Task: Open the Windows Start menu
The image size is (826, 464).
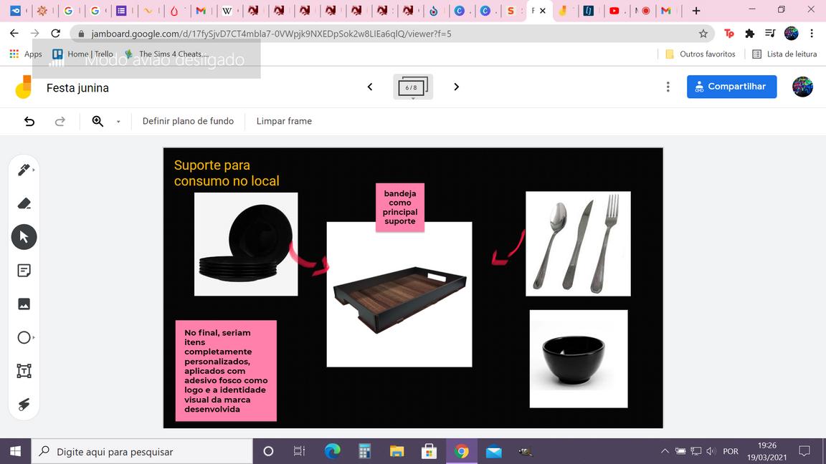Action: coord(15,451)
